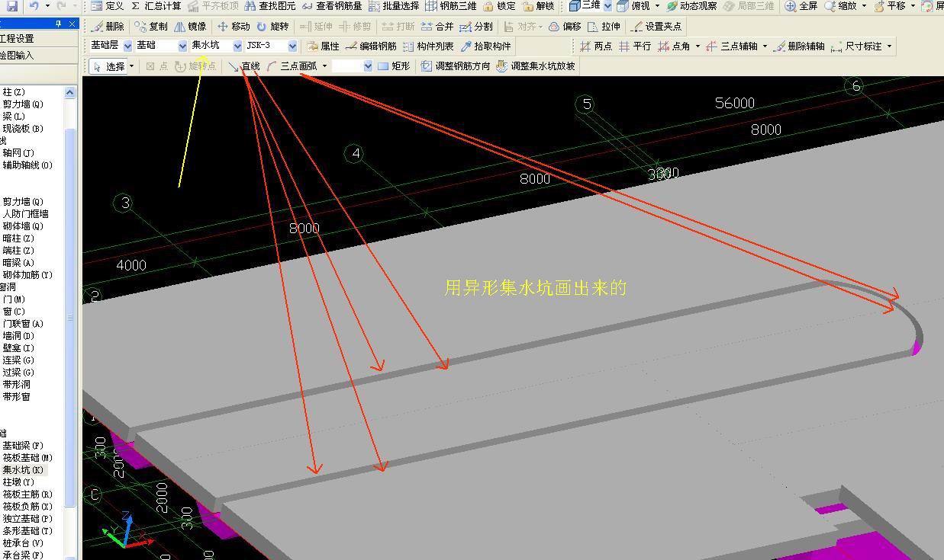Image resolution: width=944 pixels, height=560 pixels.
Task: Expand the 俯视 view direction arrow
Action: 657,5
